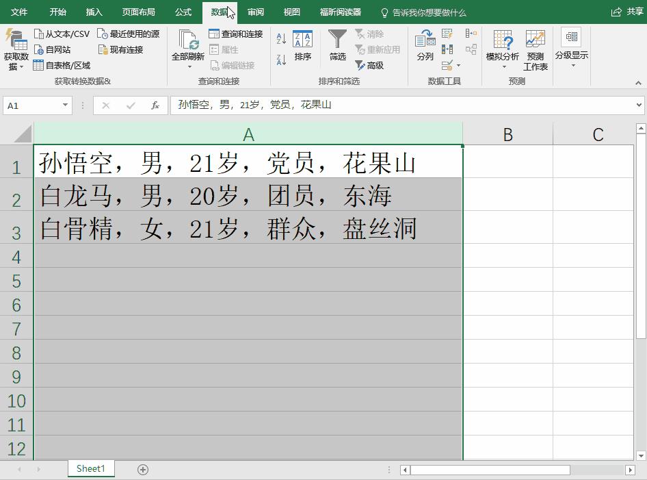Import from 从文本/CSV
This screenshot has width=647, height=480.
coord(62,34)
